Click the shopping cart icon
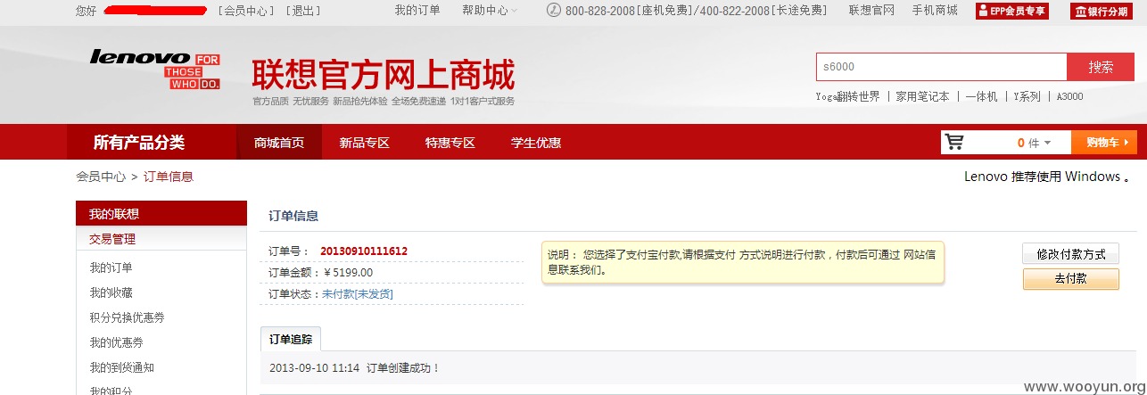The width and height of the screenshot is (1147, 395). (x=954, y=143)
